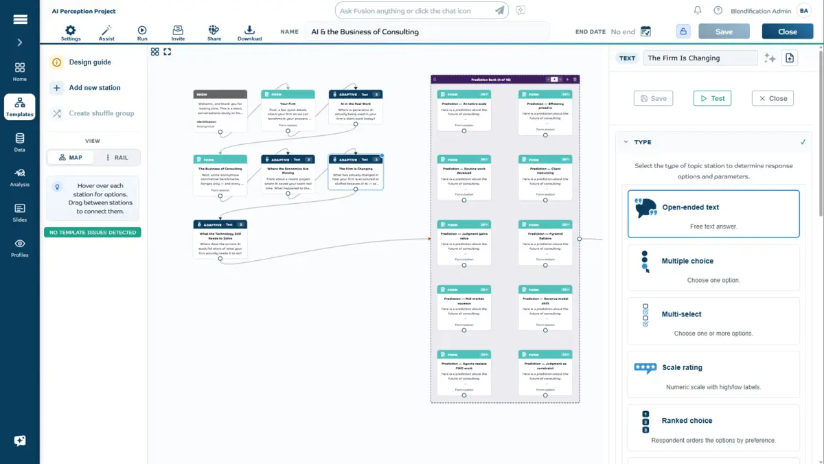This screenshot has height=464, width=824.
Task: Expand the left navigation sidebar
Action: click(20, 43)
